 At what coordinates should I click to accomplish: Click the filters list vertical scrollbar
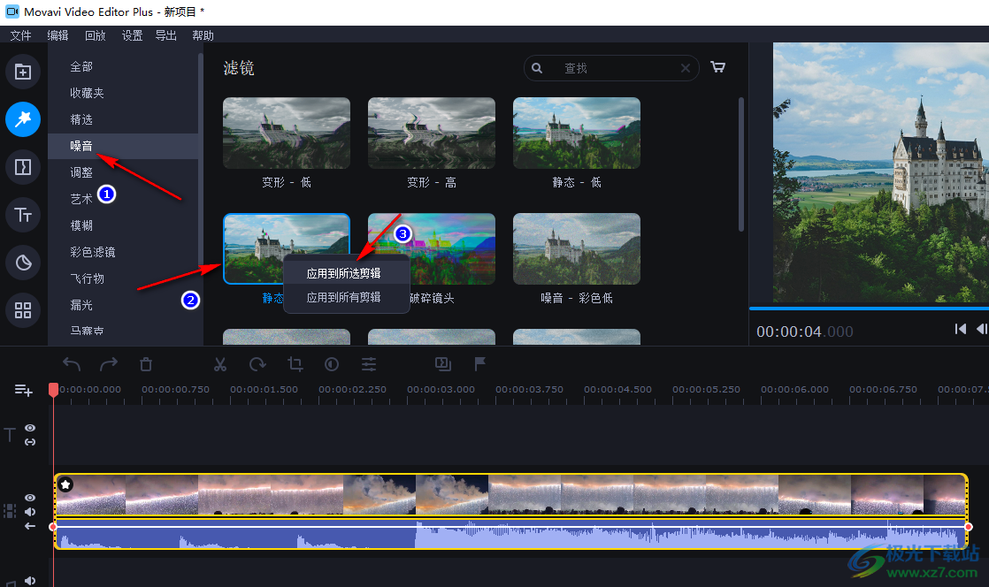(x=740, y=164)
